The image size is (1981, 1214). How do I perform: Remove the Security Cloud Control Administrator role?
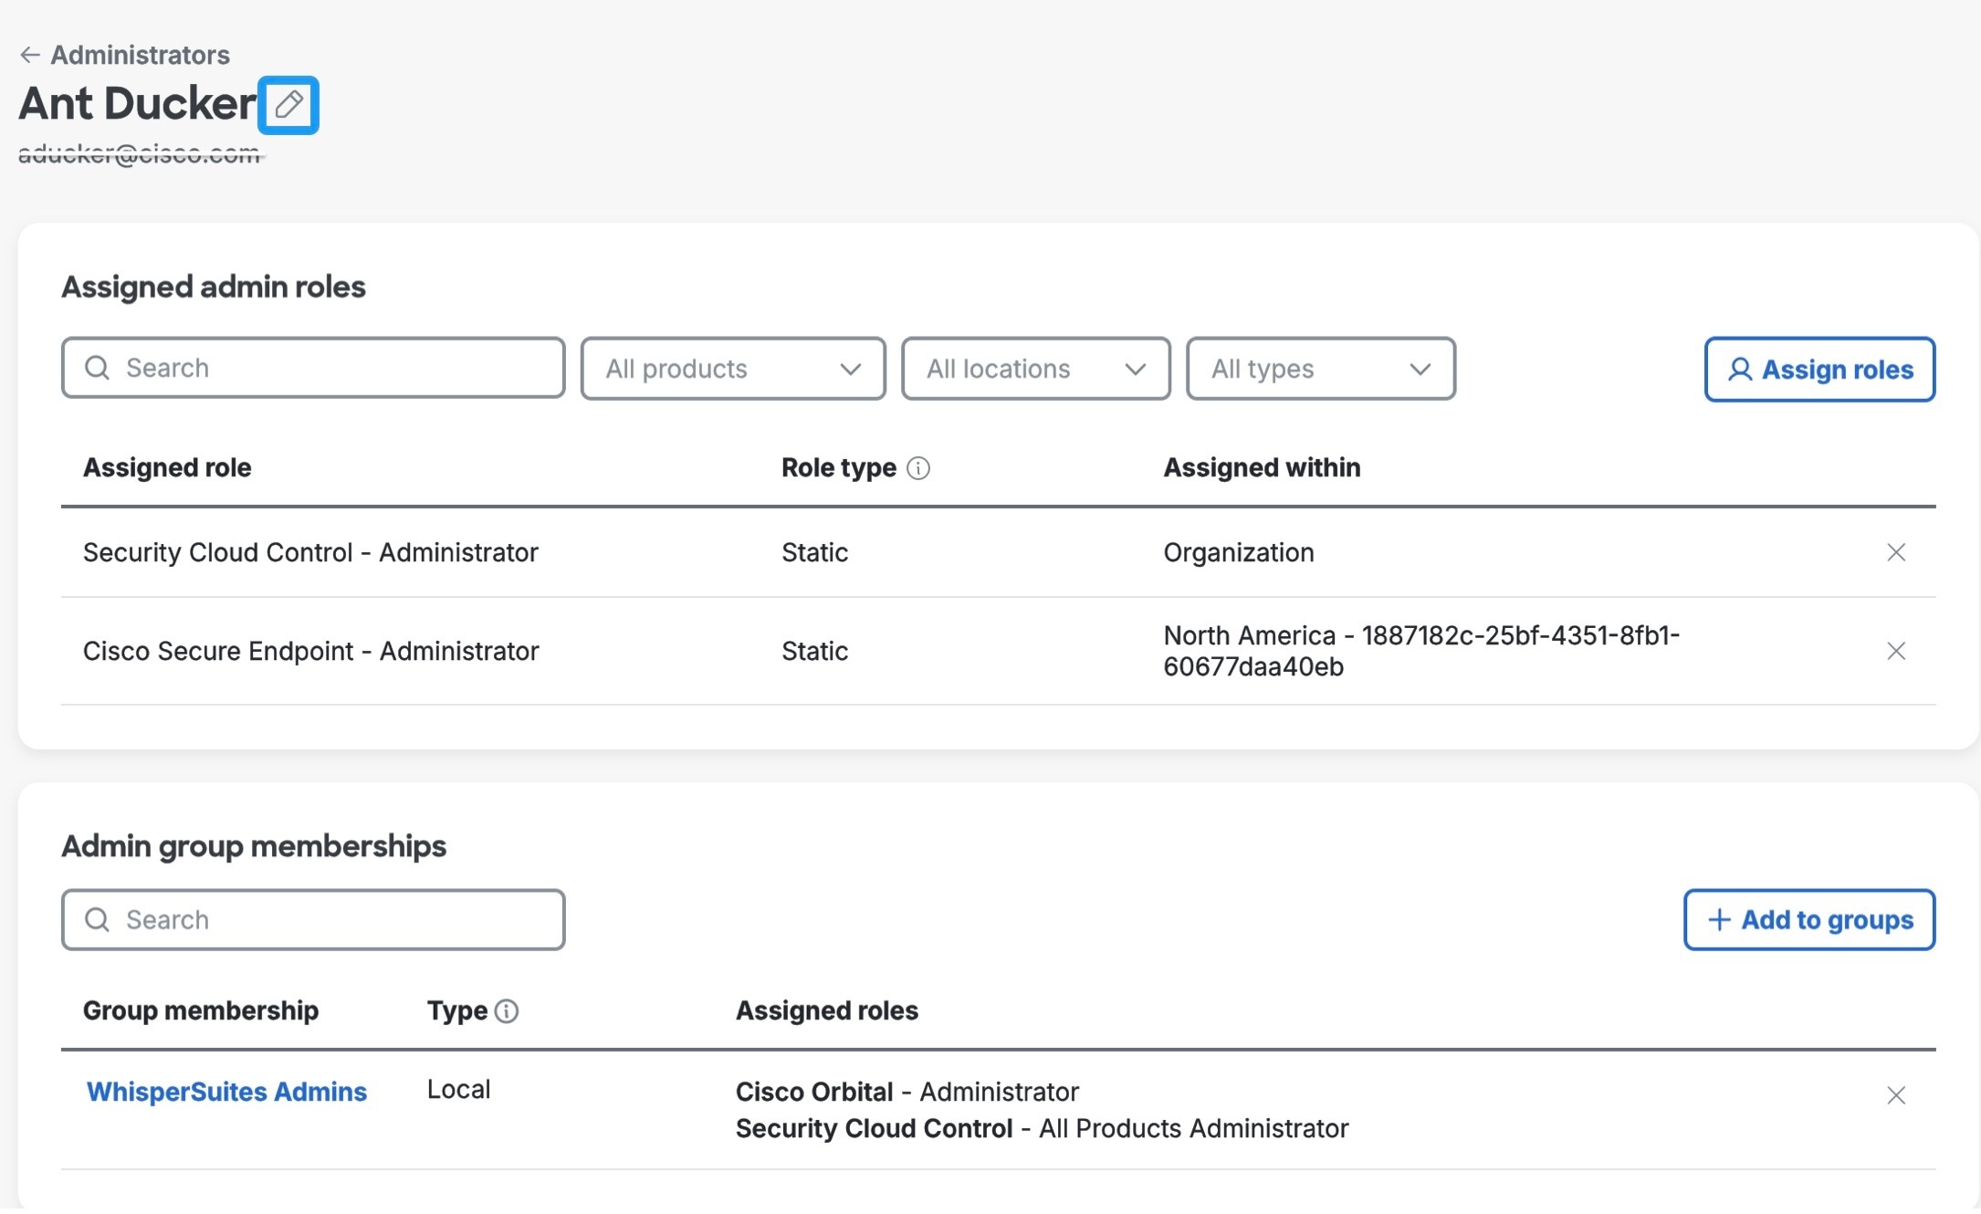1896,552
